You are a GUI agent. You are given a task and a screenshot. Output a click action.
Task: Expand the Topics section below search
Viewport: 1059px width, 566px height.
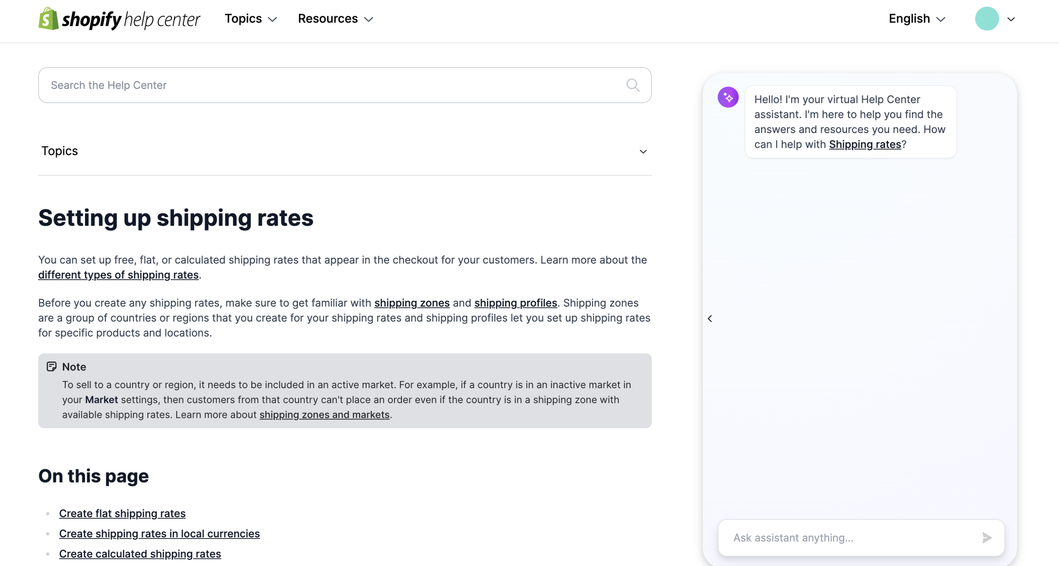[643, 152]
